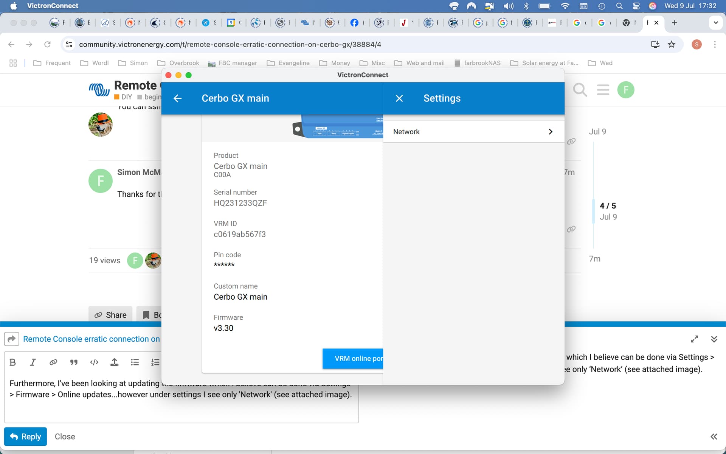Install app icon in address bar
The height and width of the screenshot is (454, 726).
(655, 44)
